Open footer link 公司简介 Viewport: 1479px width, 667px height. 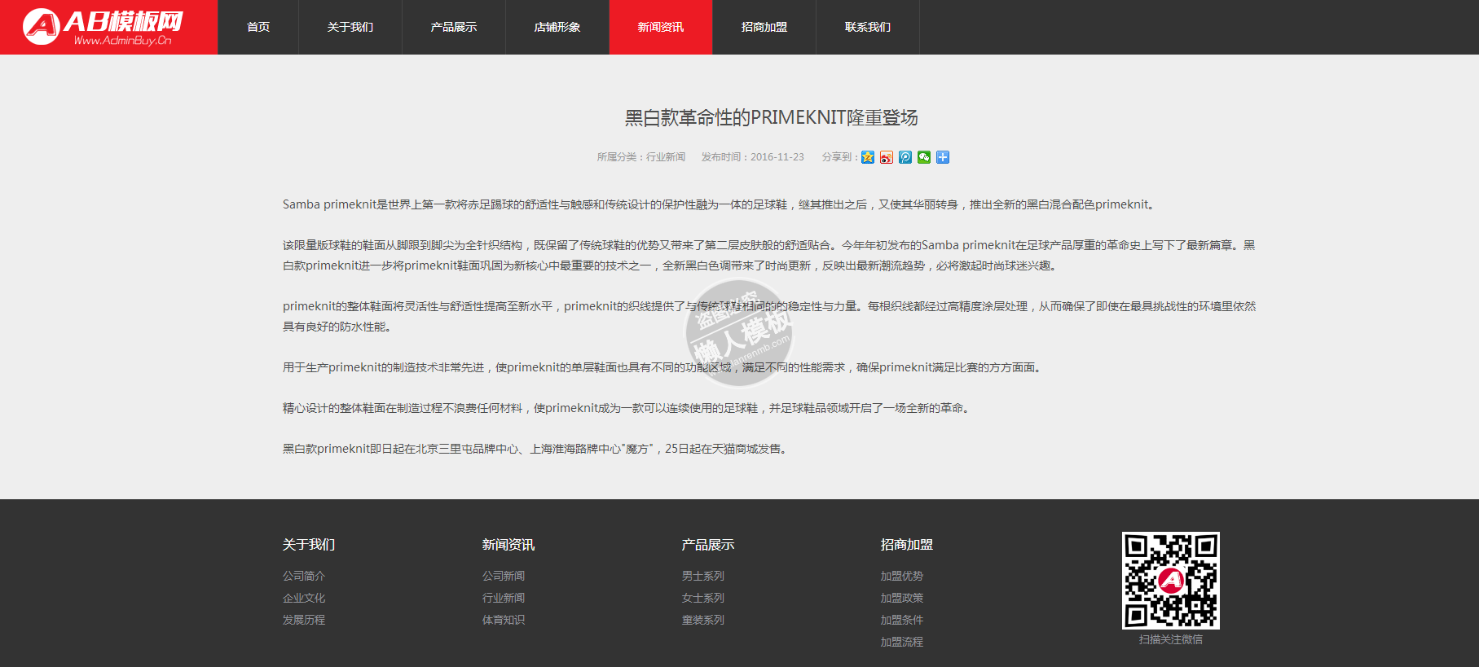[304, 576]
